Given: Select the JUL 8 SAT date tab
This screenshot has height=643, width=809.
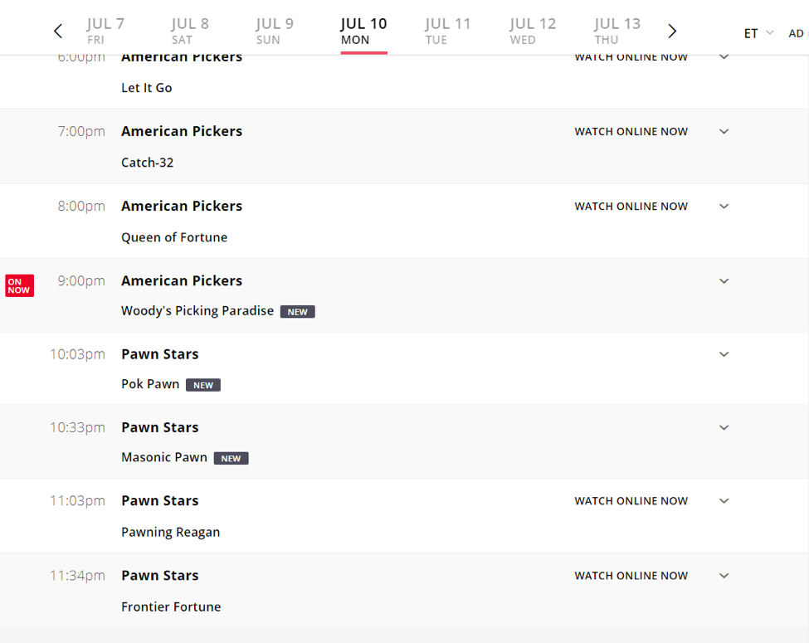Looking at the screenshot, I should pos(190,31).
